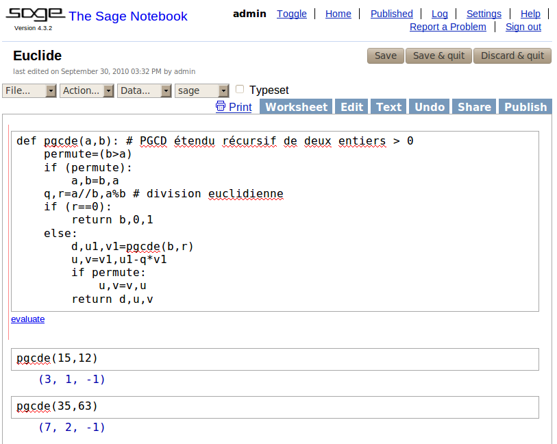The height and width of the screenshot is (444, 557).
Task: Switch to the Worksheet tab
Action: pyautogui.click(x=297, y=107)
